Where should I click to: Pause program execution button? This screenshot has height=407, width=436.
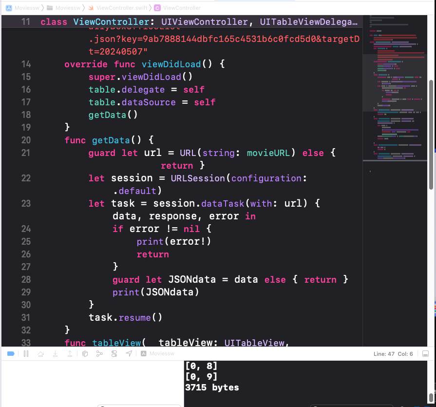pyautogui.click(x=26, y=353)
